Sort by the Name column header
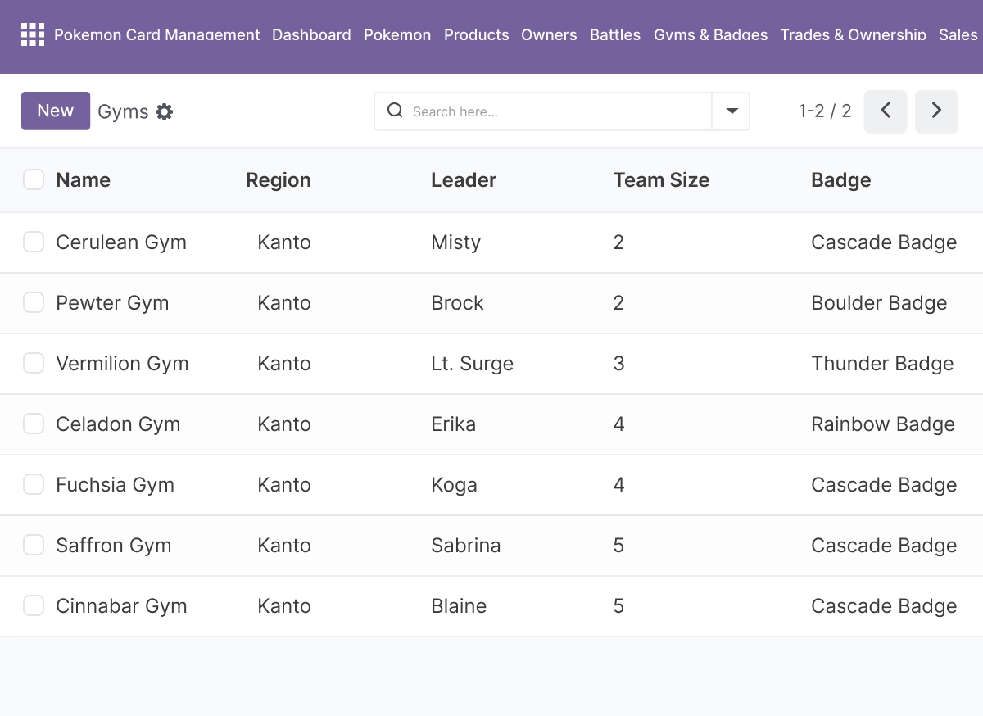Viewport: 983px width, 716px height. 83,180
